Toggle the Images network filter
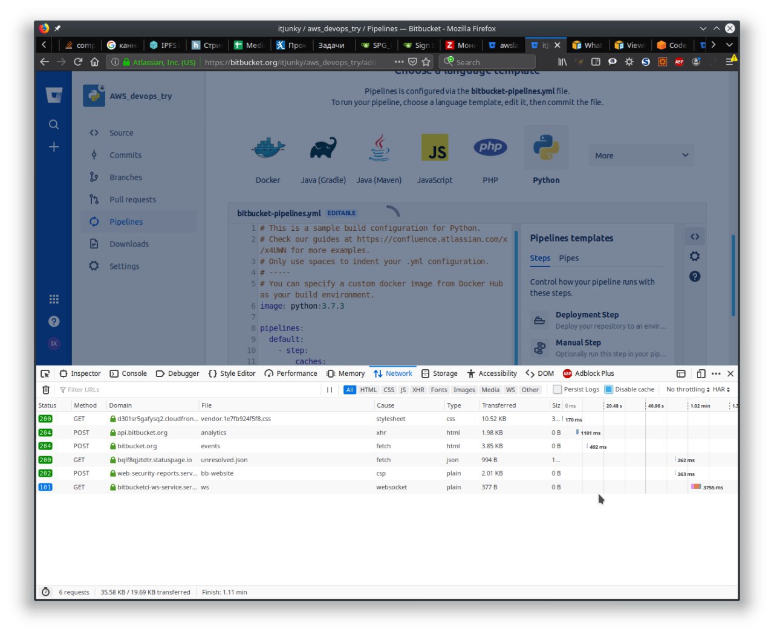Viewport: 774px width, 635px height. coord(464,390)
